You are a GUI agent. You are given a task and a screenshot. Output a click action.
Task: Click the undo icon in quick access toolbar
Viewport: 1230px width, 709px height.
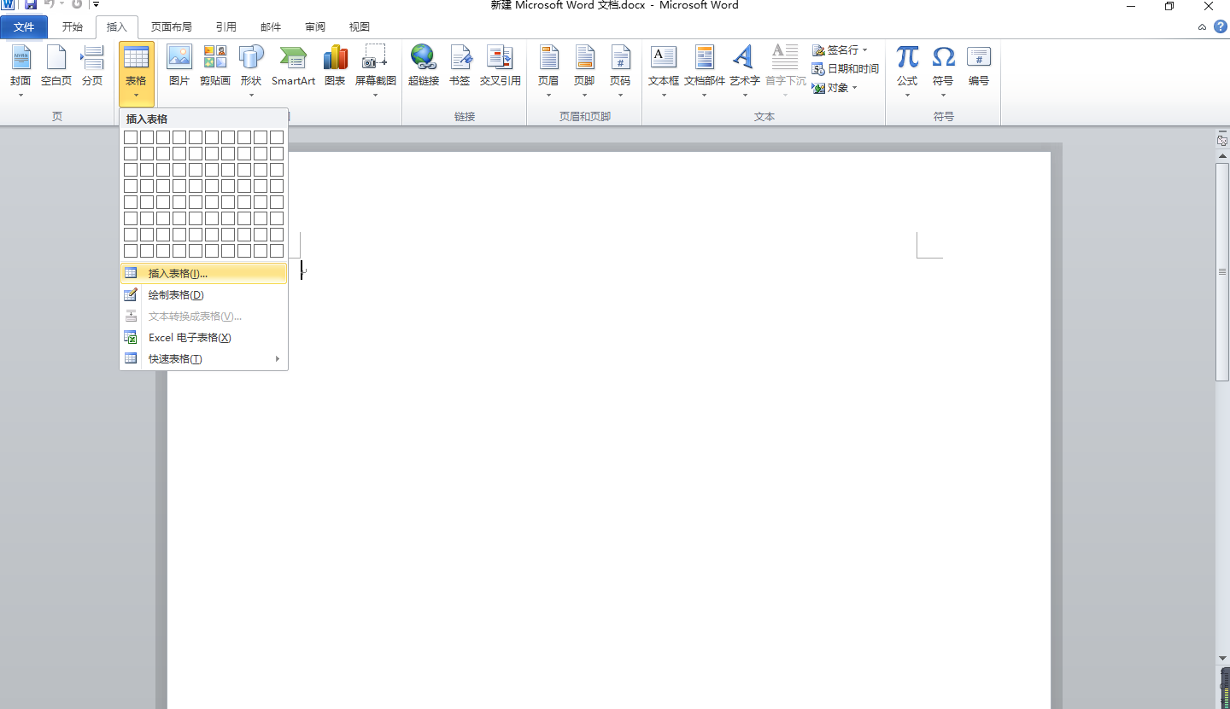coord(50,4)
